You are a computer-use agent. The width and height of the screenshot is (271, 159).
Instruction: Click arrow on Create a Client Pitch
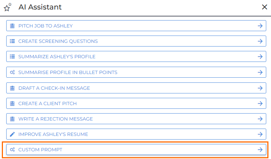260,104
